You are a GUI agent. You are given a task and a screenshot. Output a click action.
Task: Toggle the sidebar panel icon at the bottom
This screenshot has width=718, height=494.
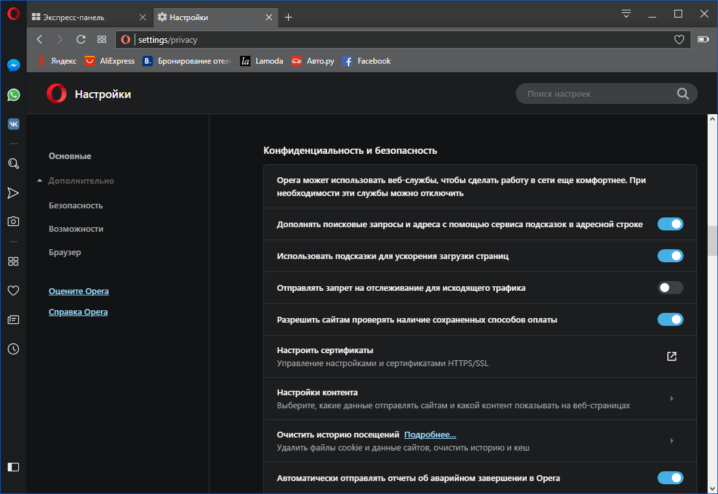[13, 467]
